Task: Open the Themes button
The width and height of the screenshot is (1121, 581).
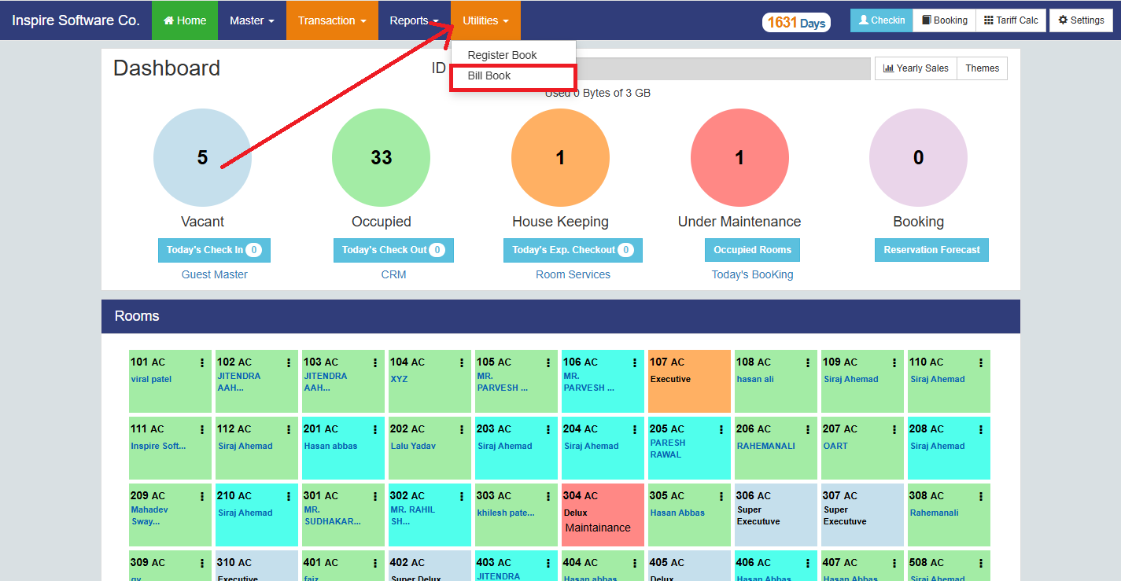Action: [x=982, y=68]
